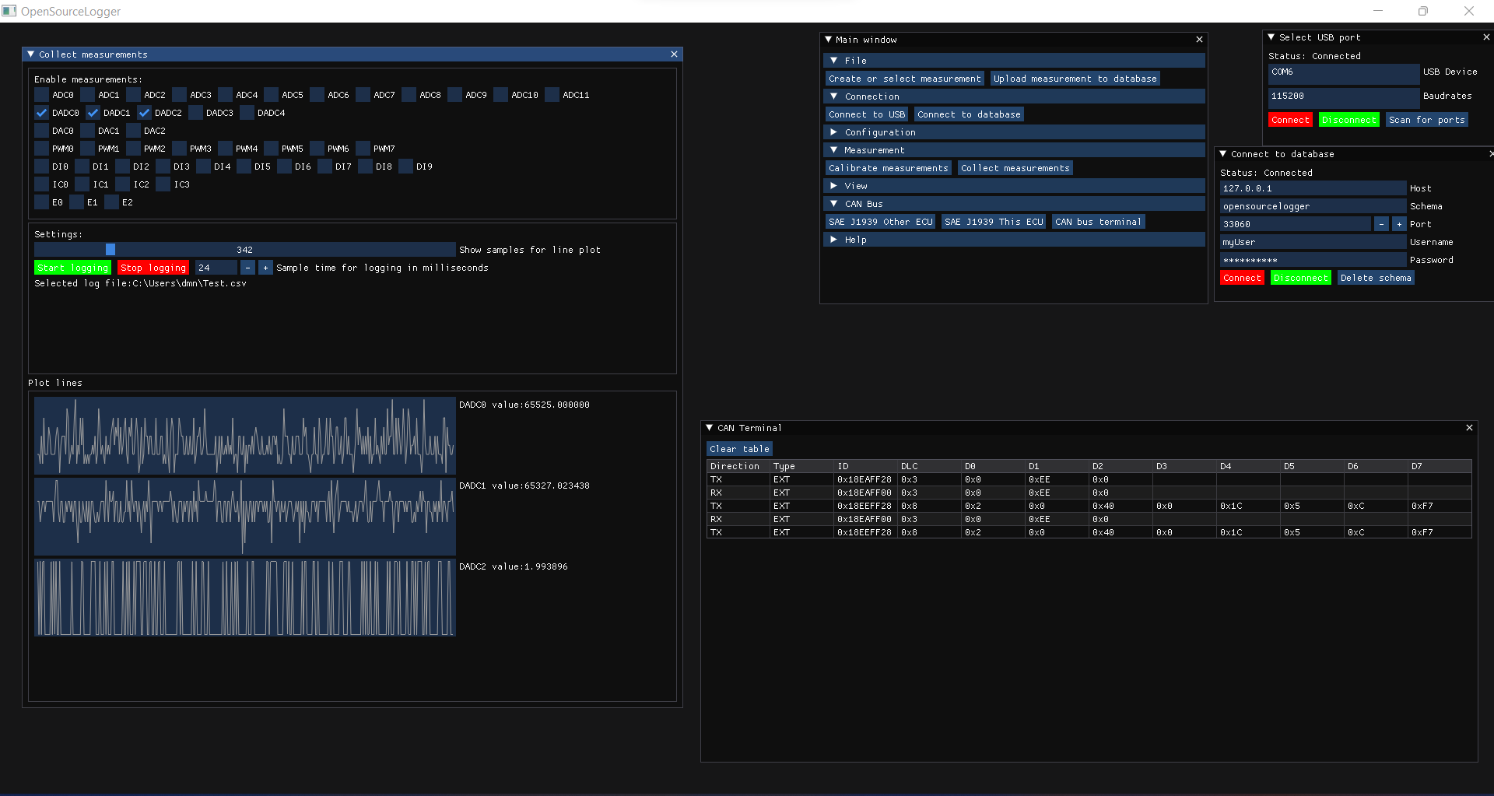
Task: Collapse the Collect measurements window triangle
Action: tap(30, 54)
